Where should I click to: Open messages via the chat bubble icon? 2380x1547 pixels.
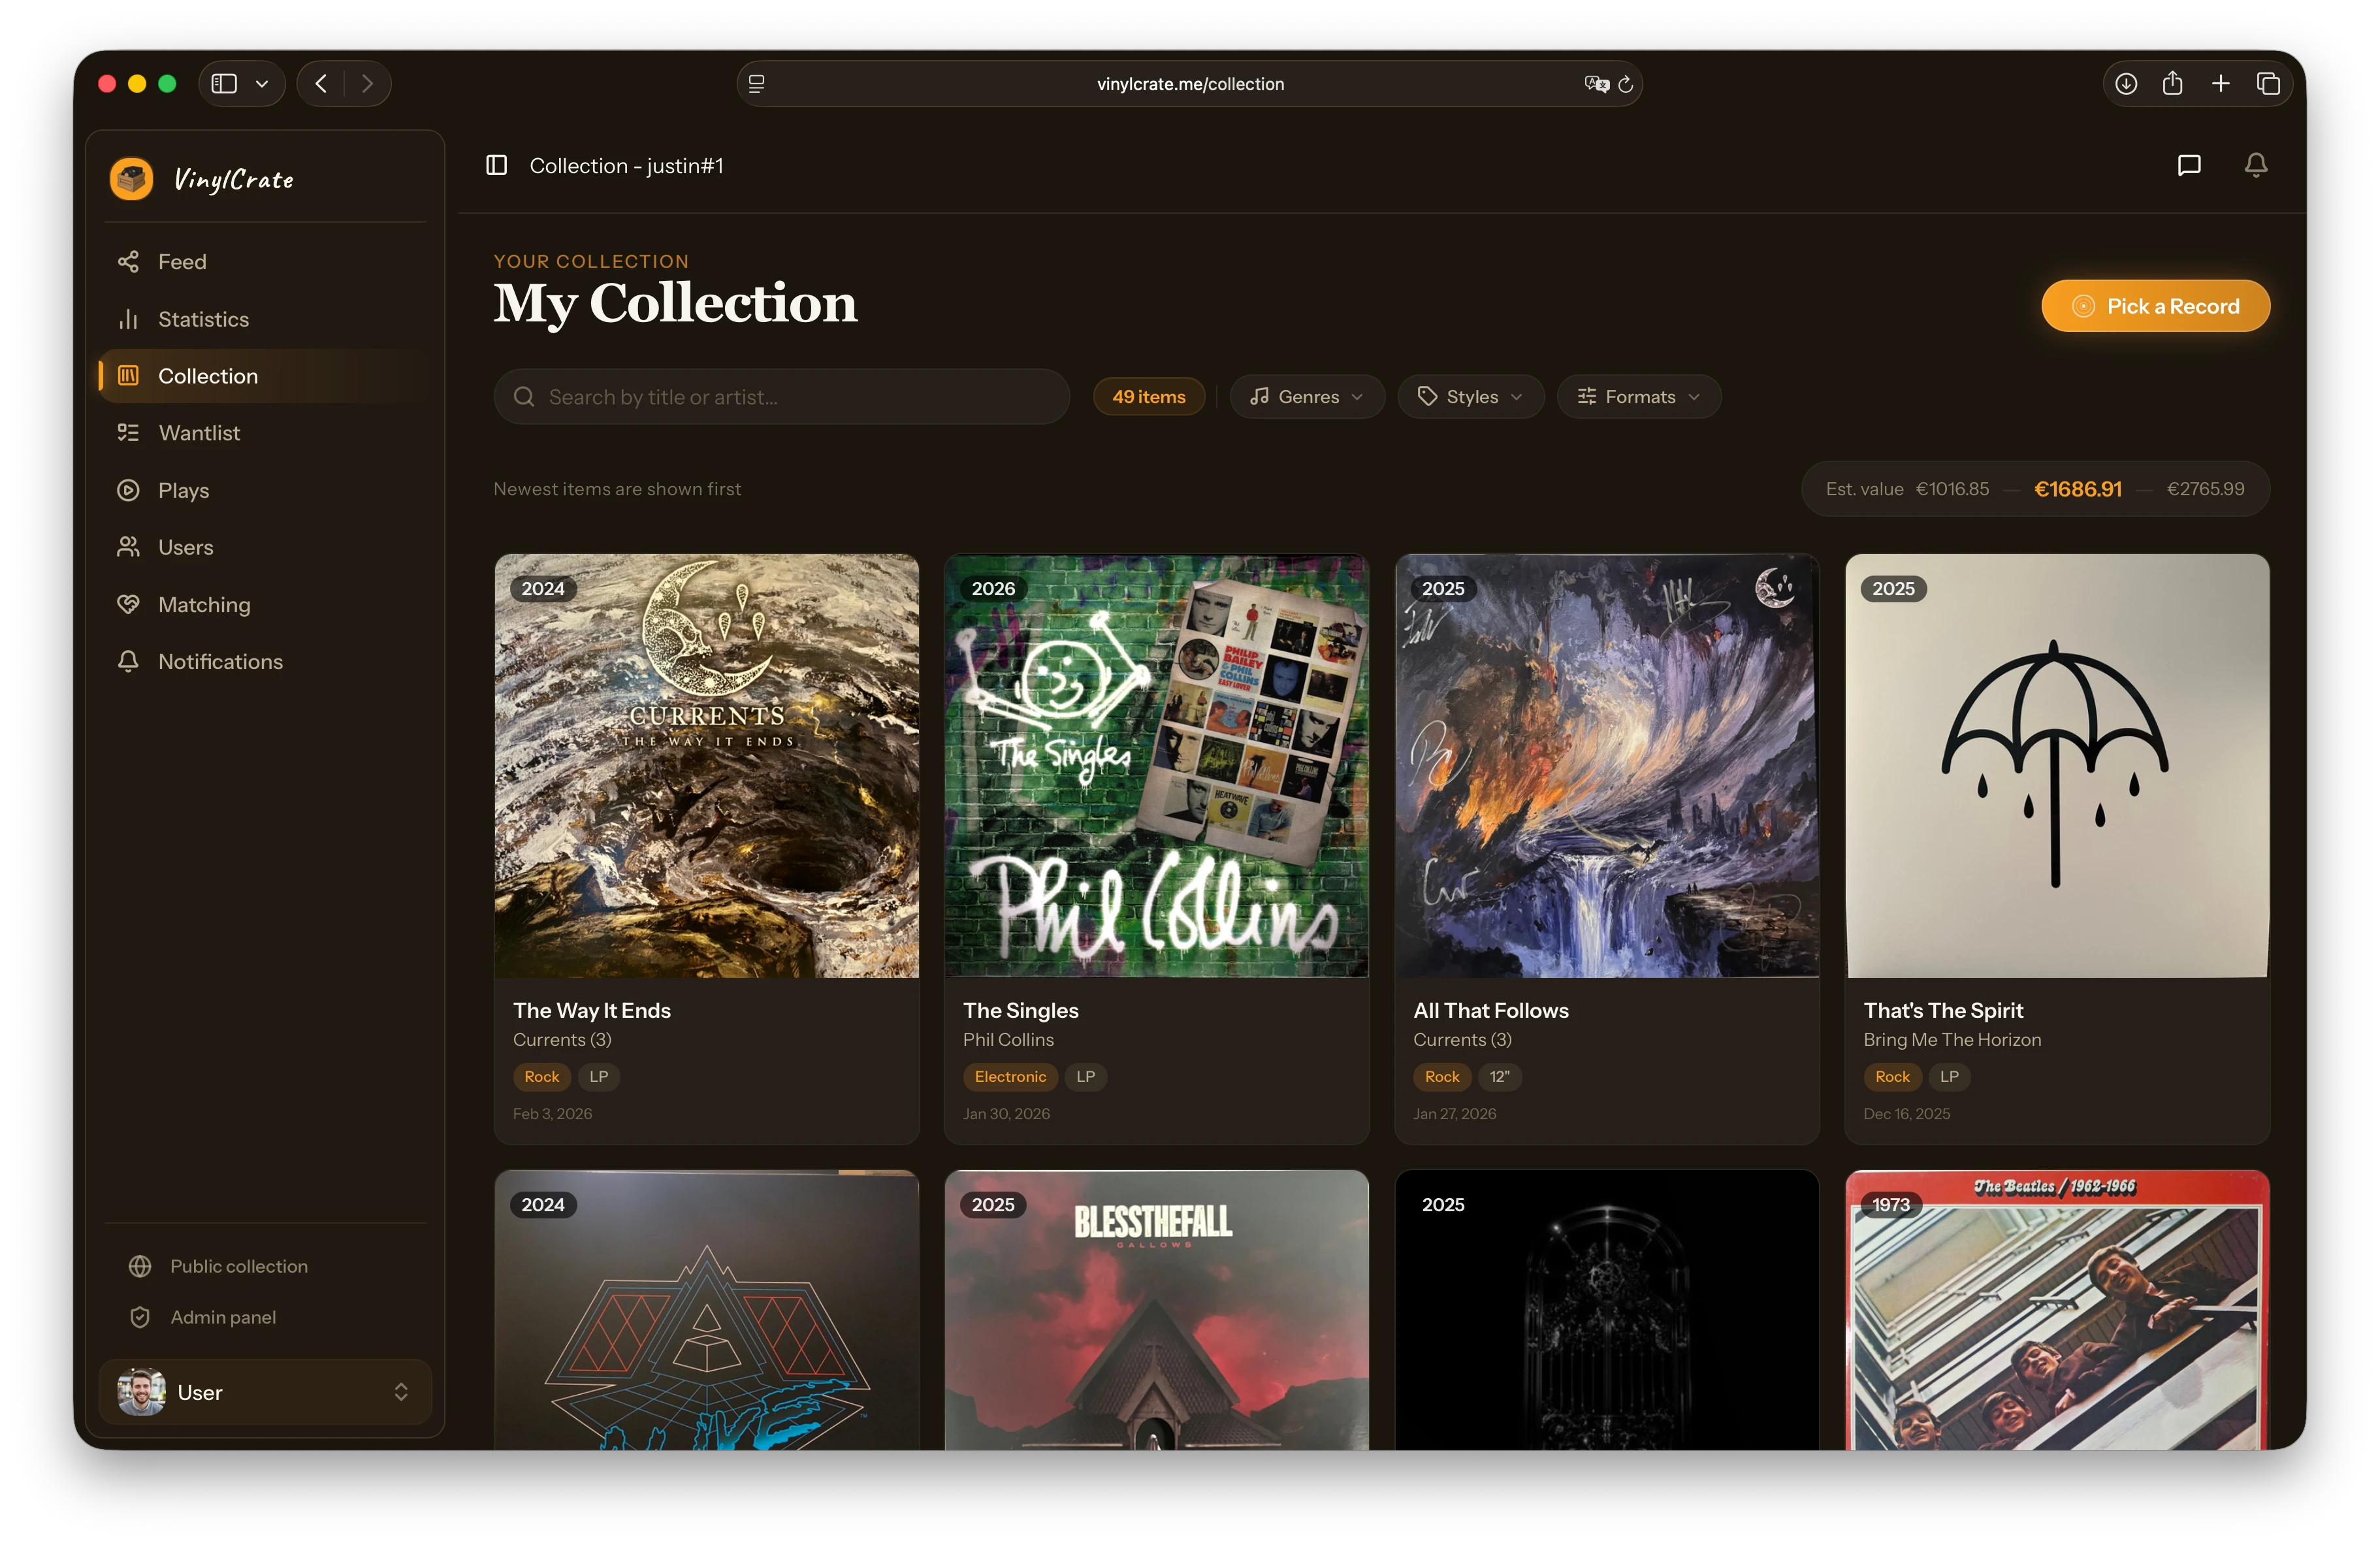pyautogui.click(x=2188, y=165)
